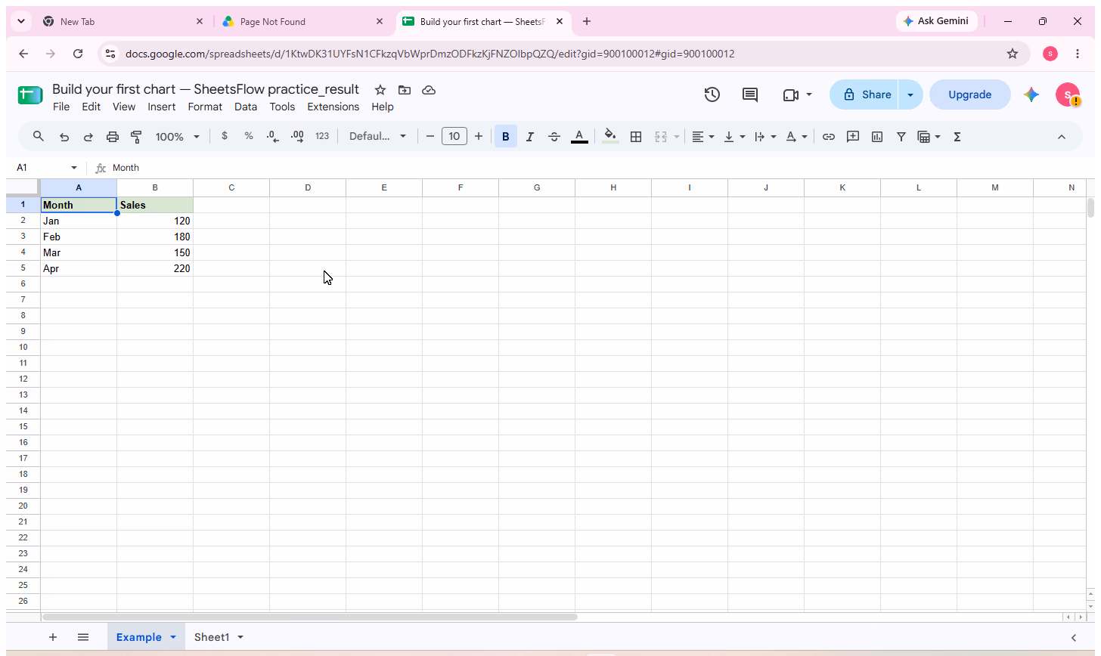
Task: Open Gemini sparkle in Sheets header
Action: 1031,94
